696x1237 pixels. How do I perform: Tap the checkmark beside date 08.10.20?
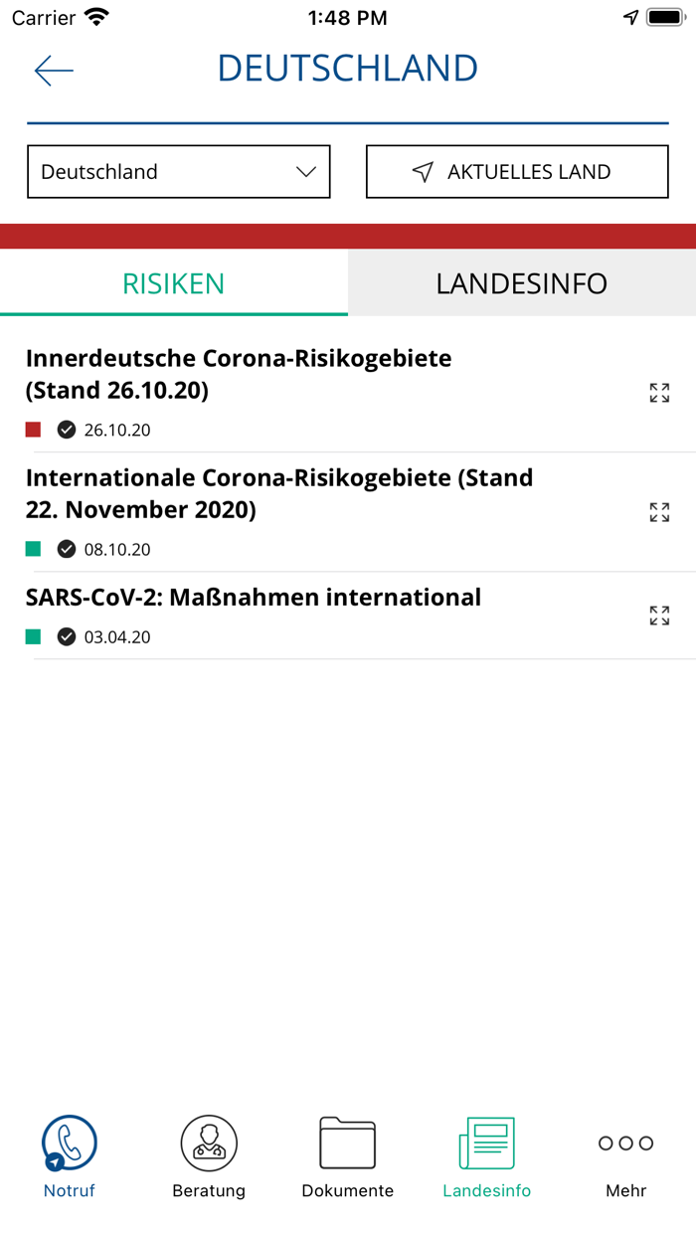pyautogui.click(x=67, y=549)
